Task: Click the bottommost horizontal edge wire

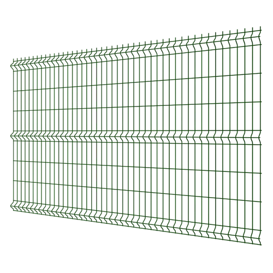Action: (x=136, y=227)
